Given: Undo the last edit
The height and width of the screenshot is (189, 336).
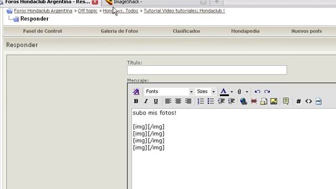Looking at the screenshot, I should click(x=257, y=91).
